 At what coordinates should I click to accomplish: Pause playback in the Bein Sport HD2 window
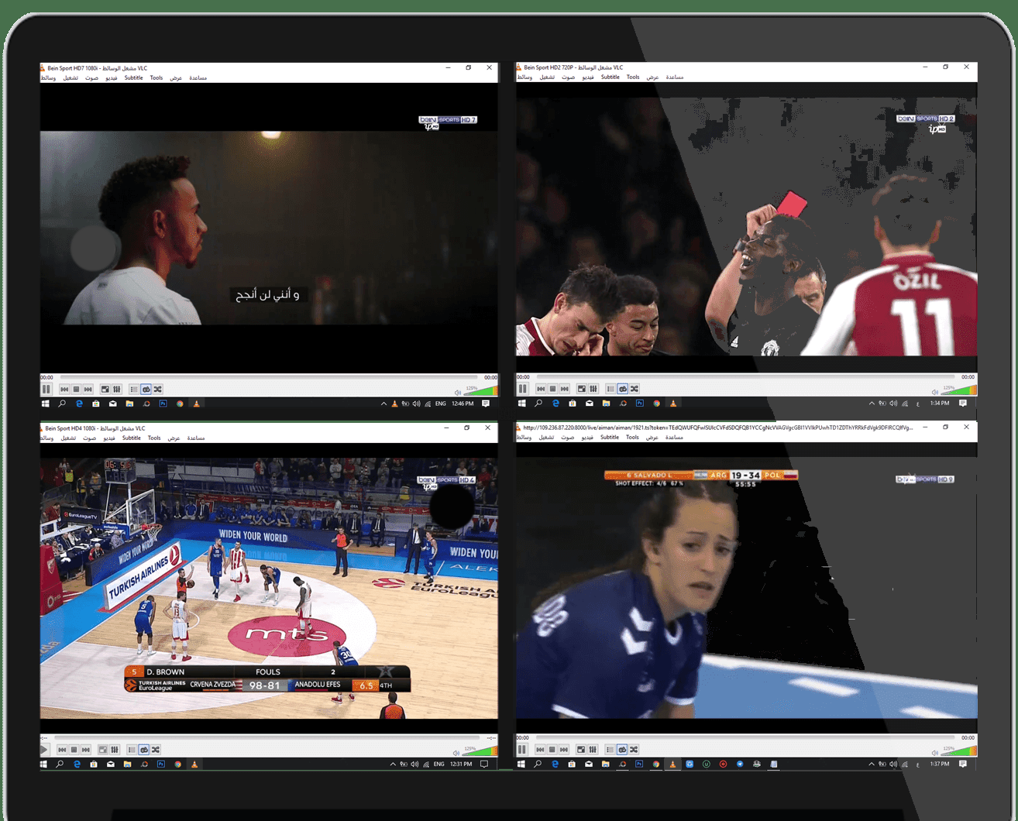tap(522, 389)
